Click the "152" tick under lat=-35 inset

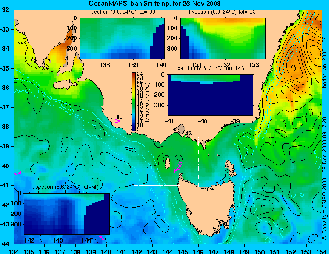click(x=225, y=65)
